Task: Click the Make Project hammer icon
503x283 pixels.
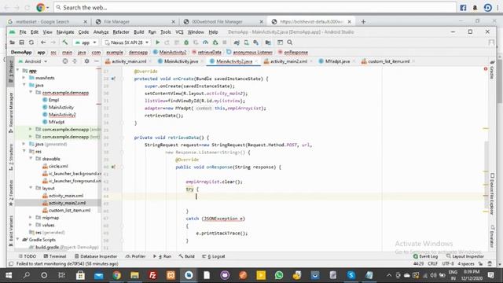Action: tap(65, 42)
